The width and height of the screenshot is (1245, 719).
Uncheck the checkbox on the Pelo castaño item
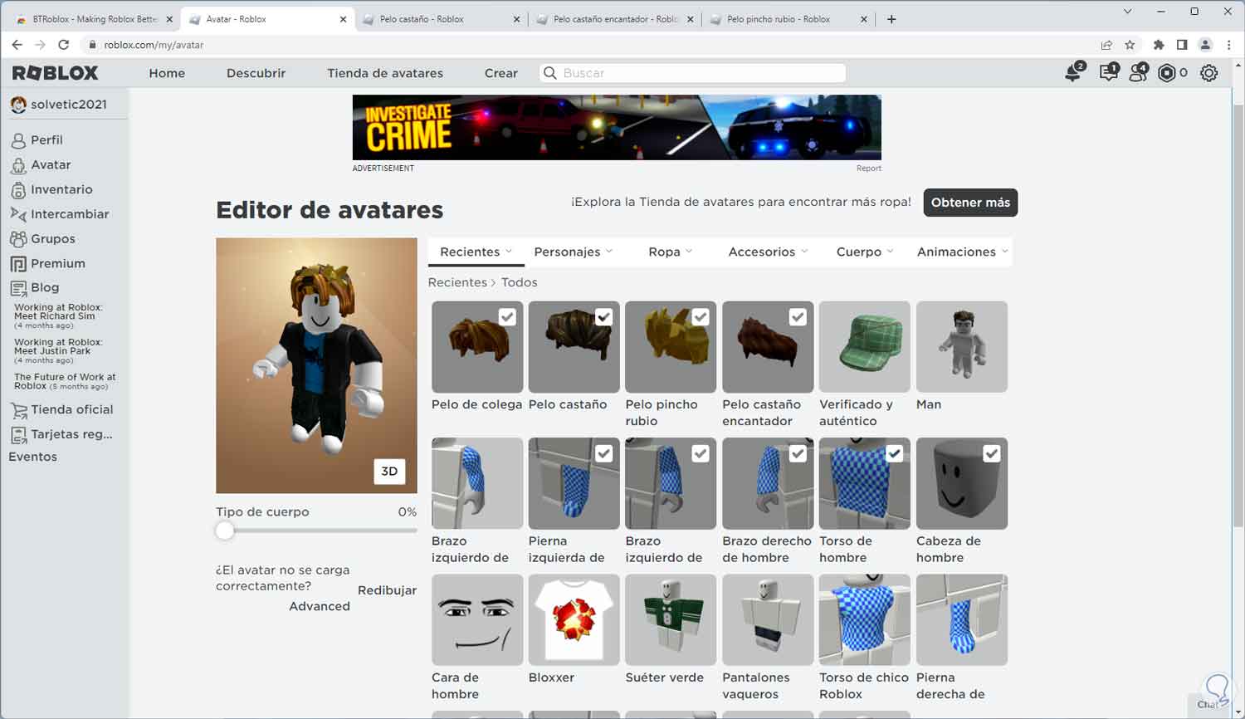[x=604, y=316]
